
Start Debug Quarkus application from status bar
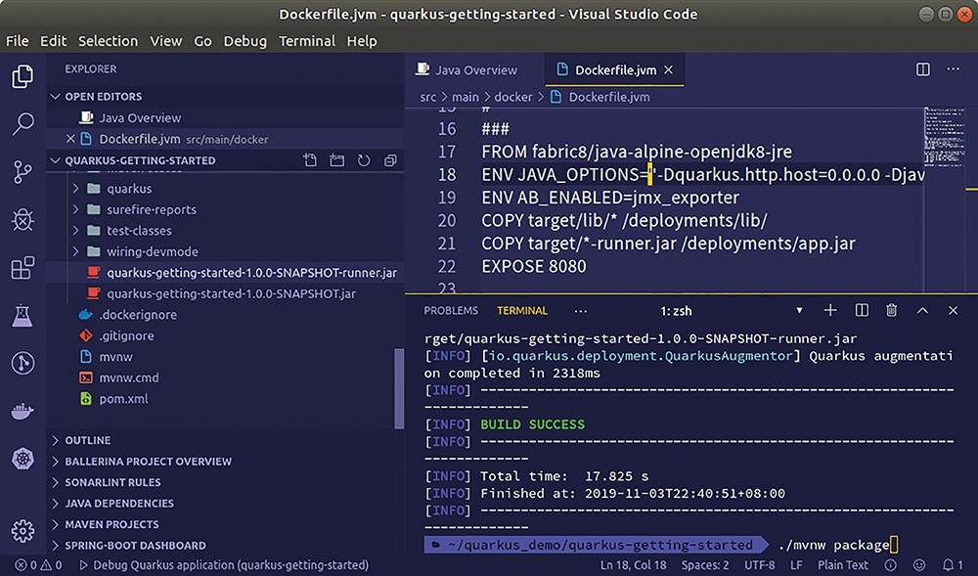pos(224,565)
